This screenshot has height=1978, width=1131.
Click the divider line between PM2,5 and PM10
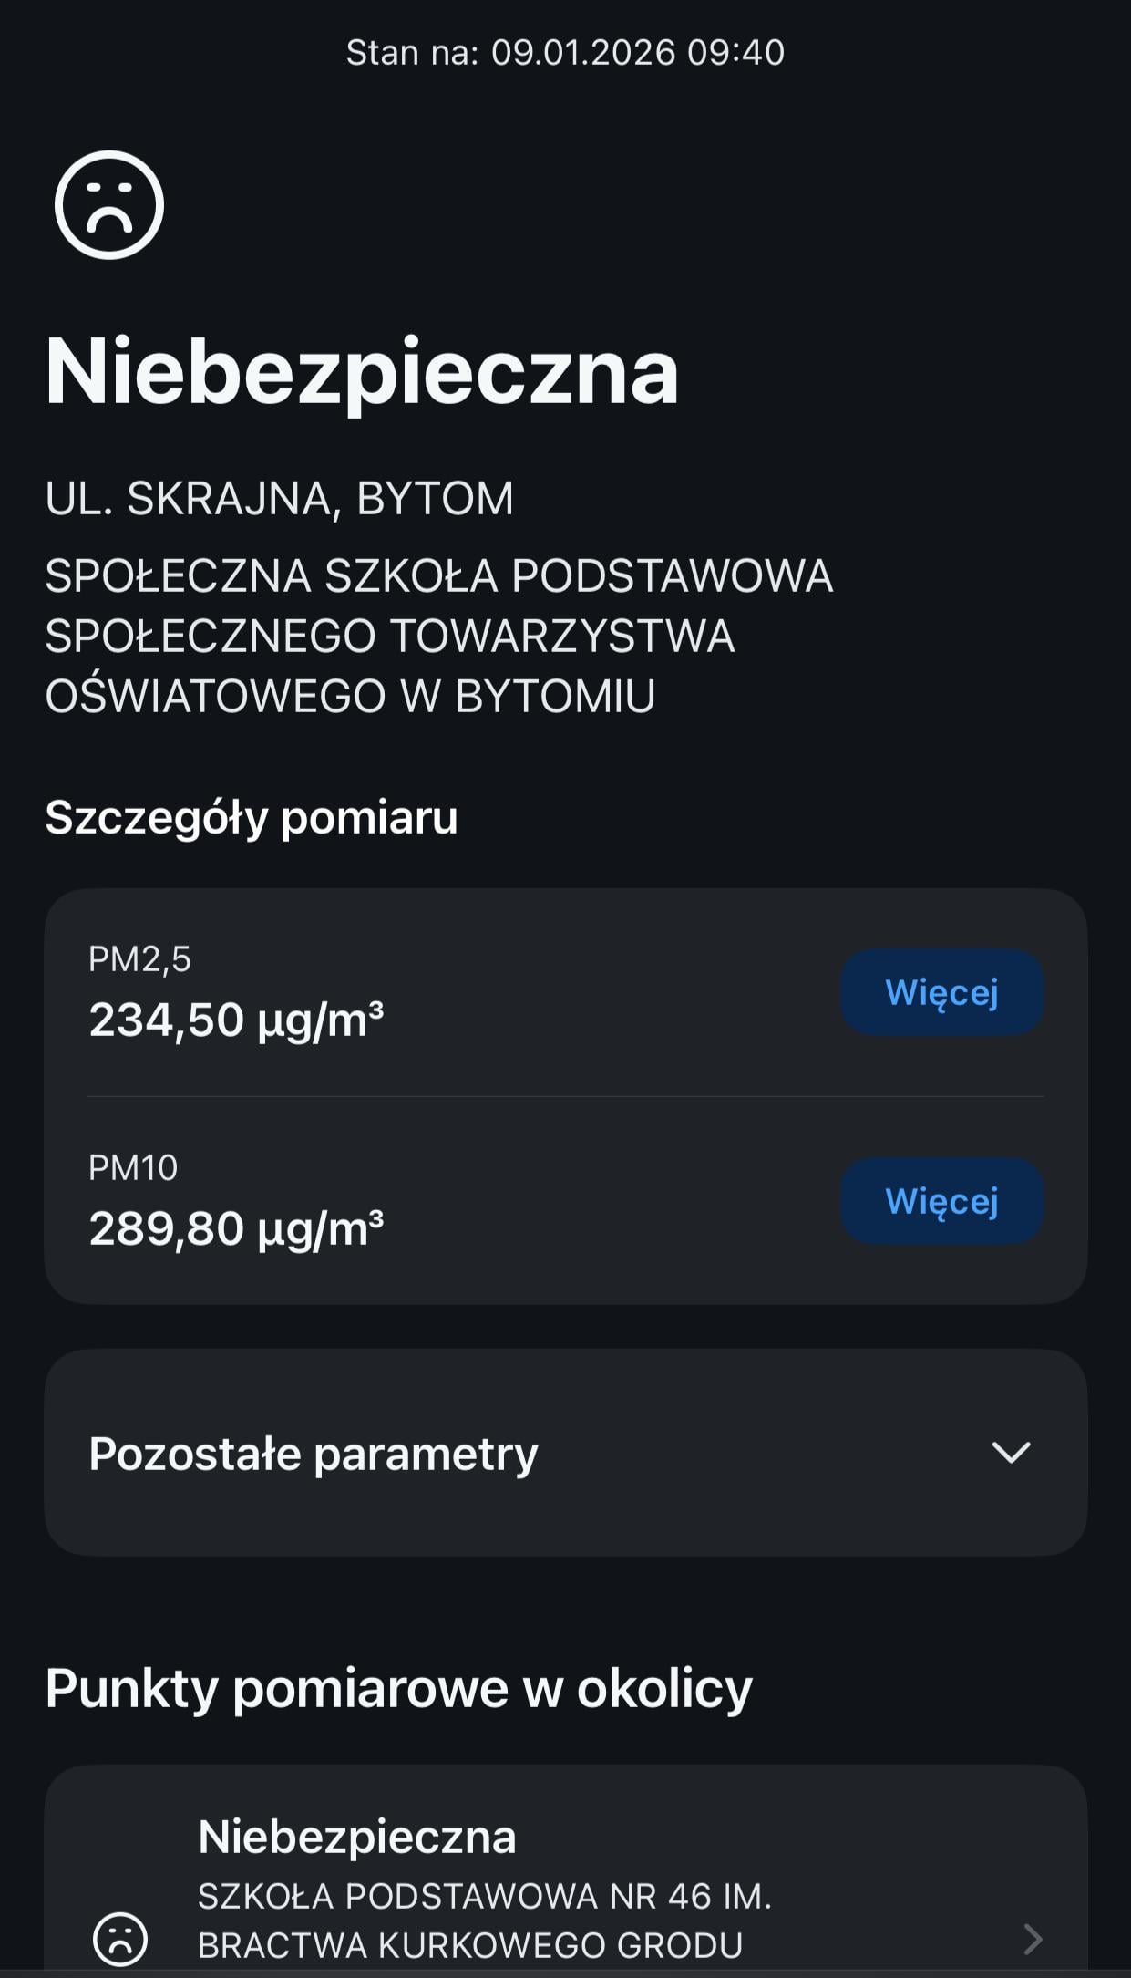565,1096
